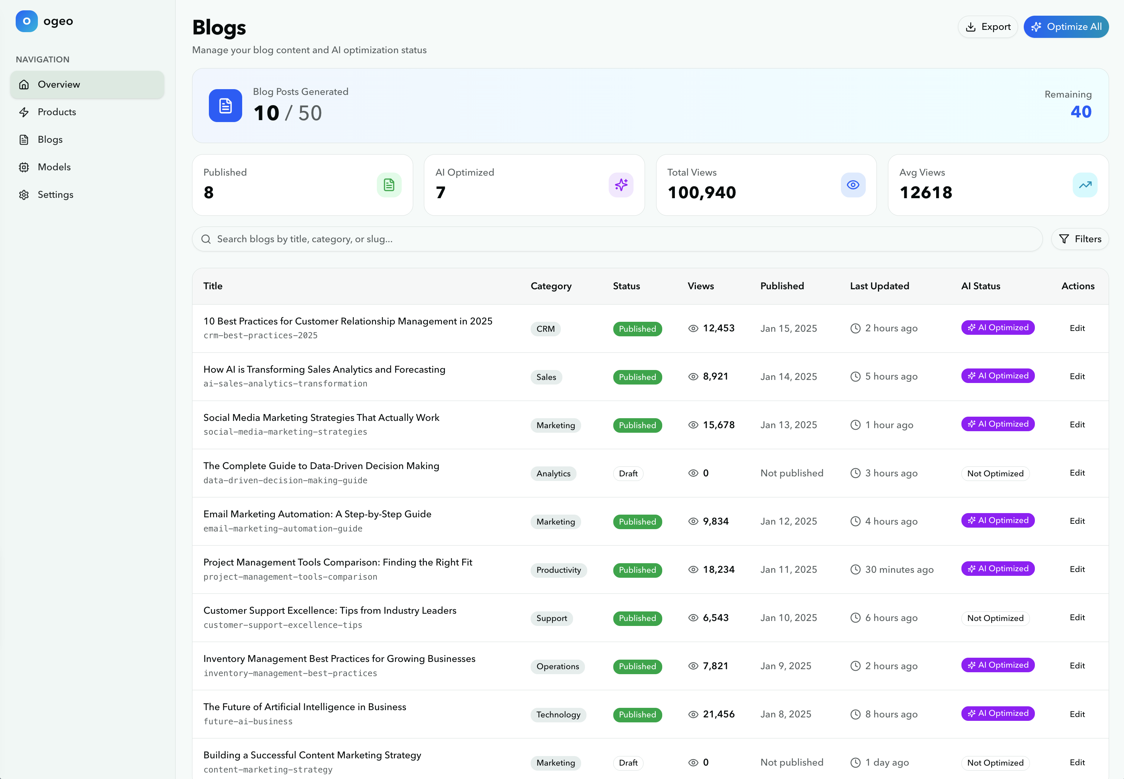Click Edit for the CRM best practices post
1124x779 pixels.
coord(1077,328)
